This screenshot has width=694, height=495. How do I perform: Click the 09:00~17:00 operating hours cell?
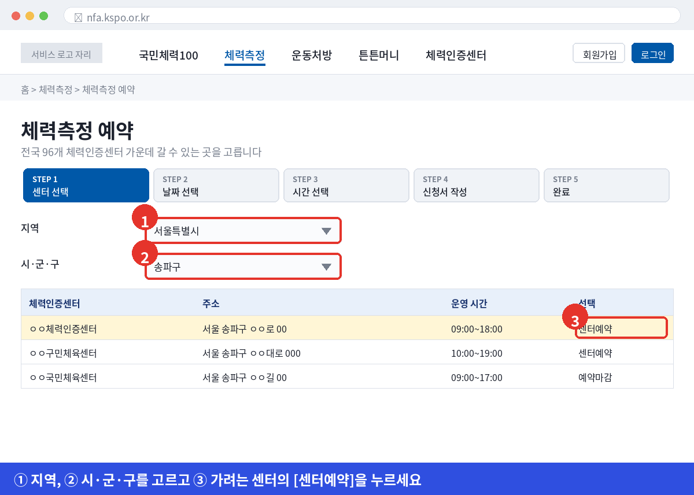(x=477, y=378)
